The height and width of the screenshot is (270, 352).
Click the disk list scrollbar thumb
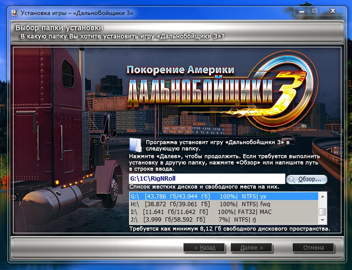pos(323,212)
